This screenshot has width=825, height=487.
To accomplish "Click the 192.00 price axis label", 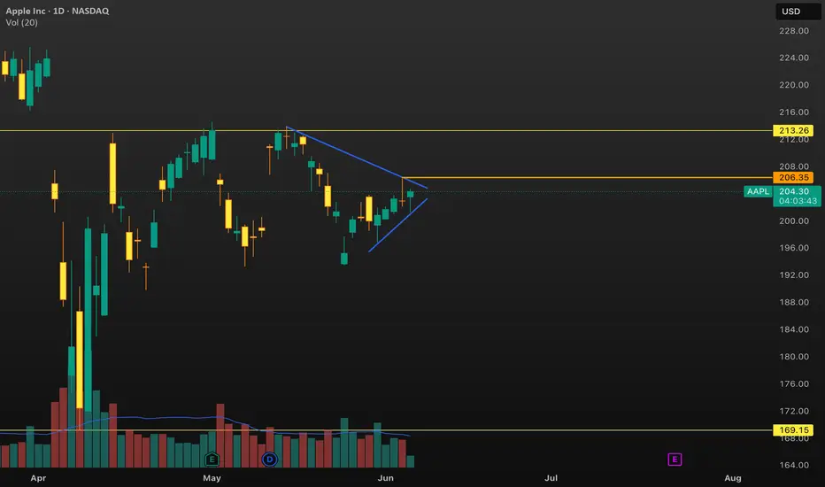I will pyautogui.click(x=793, y=275).
